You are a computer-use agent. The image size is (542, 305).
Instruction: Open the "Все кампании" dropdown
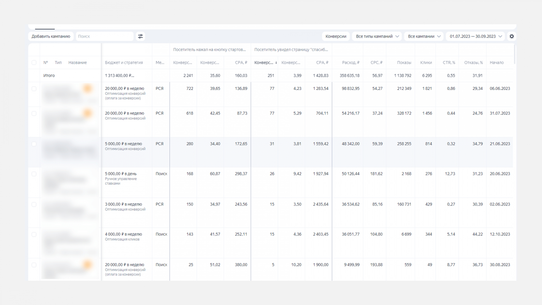pos(424,36)
